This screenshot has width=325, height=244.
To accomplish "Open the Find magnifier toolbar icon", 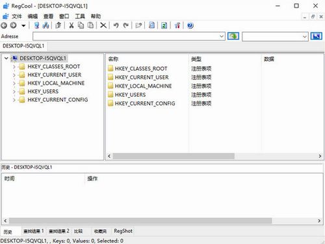I will coord(151,25).
